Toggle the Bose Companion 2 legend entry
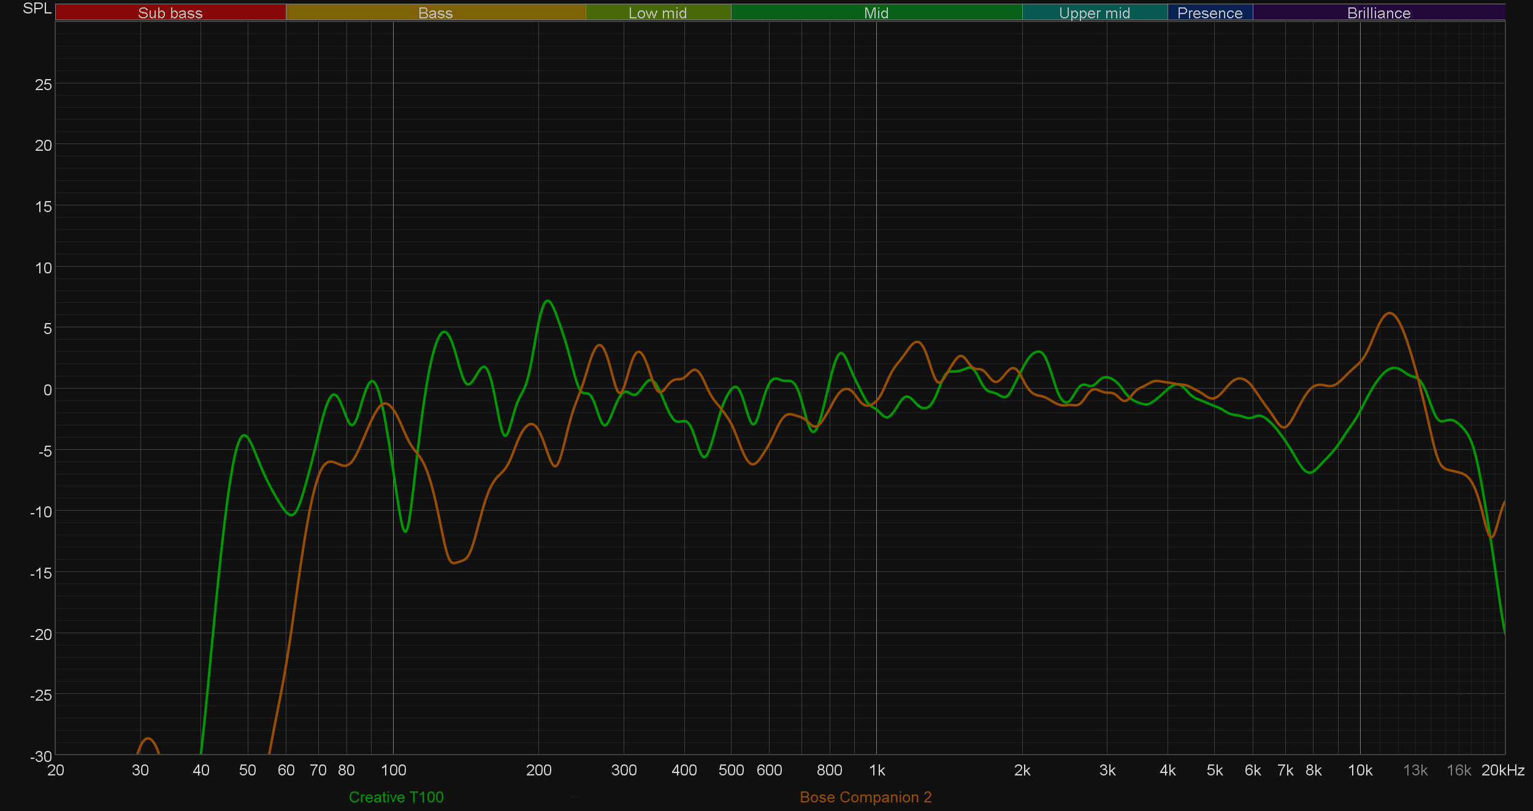The height and width of the screenshot is (811, 1533). (865, 797)
